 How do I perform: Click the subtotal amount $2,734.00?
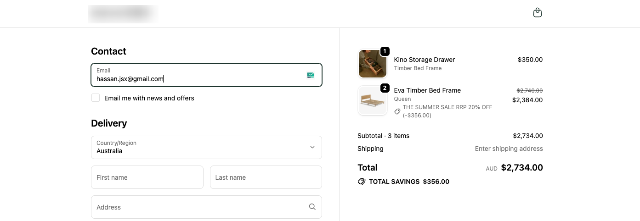528,136
